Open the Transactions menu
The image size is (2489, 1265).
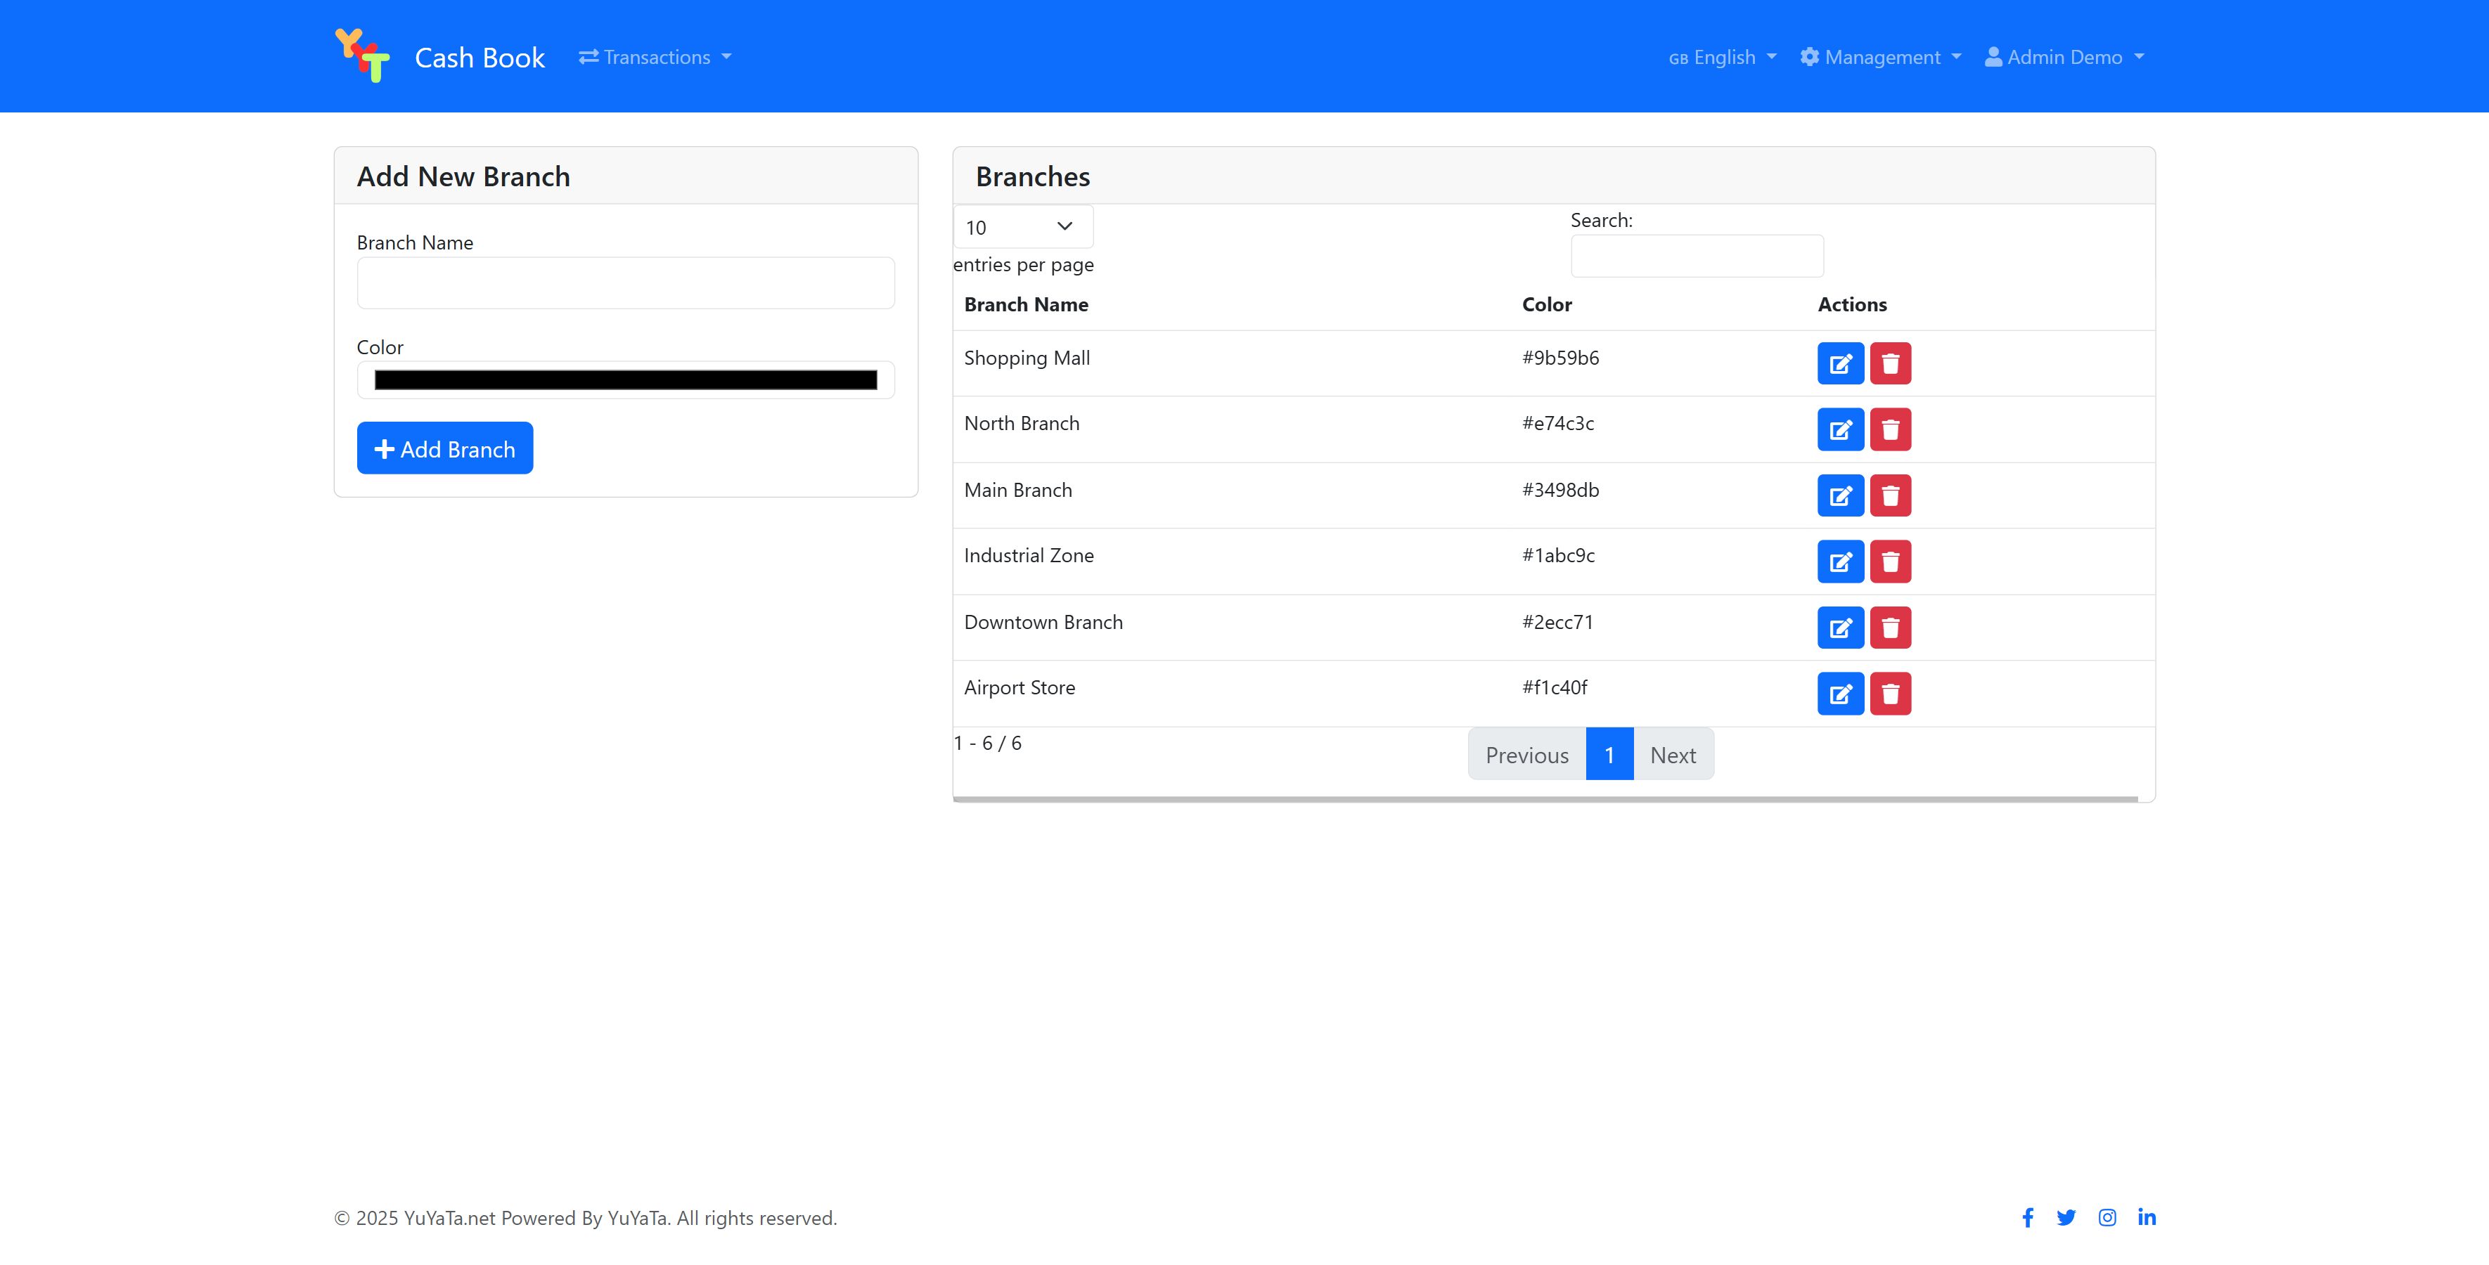(655, 57)
